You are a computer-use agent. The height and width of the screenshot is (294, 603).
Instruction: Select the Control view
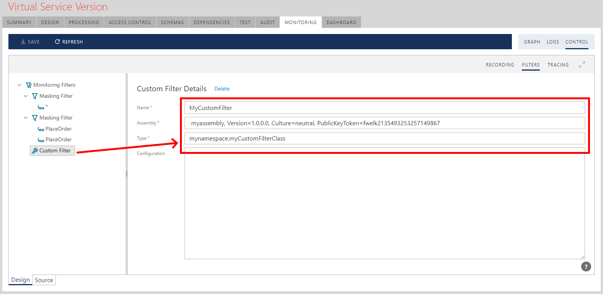(x=577, y=42)
